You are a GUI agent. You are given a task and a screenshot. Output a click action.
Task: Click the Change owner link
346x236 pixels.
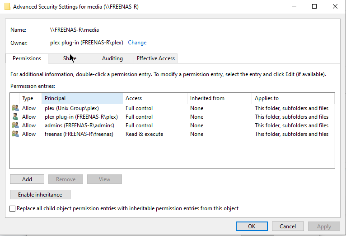(x=137, y=43)
